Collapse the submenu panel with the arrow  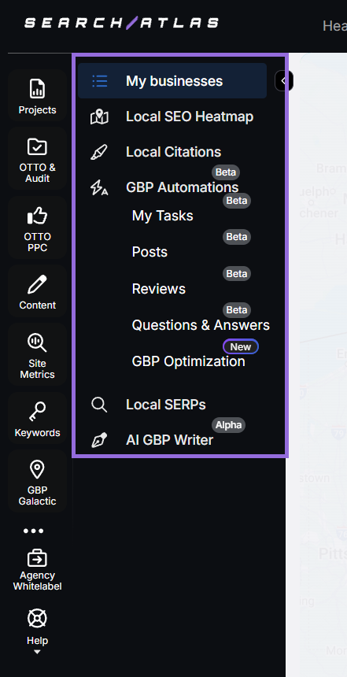pyautogui.click(x=284, y=81)
